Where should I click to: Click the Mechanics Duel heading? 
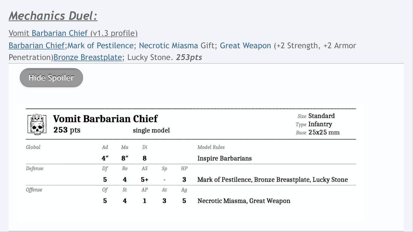point(53,16)
